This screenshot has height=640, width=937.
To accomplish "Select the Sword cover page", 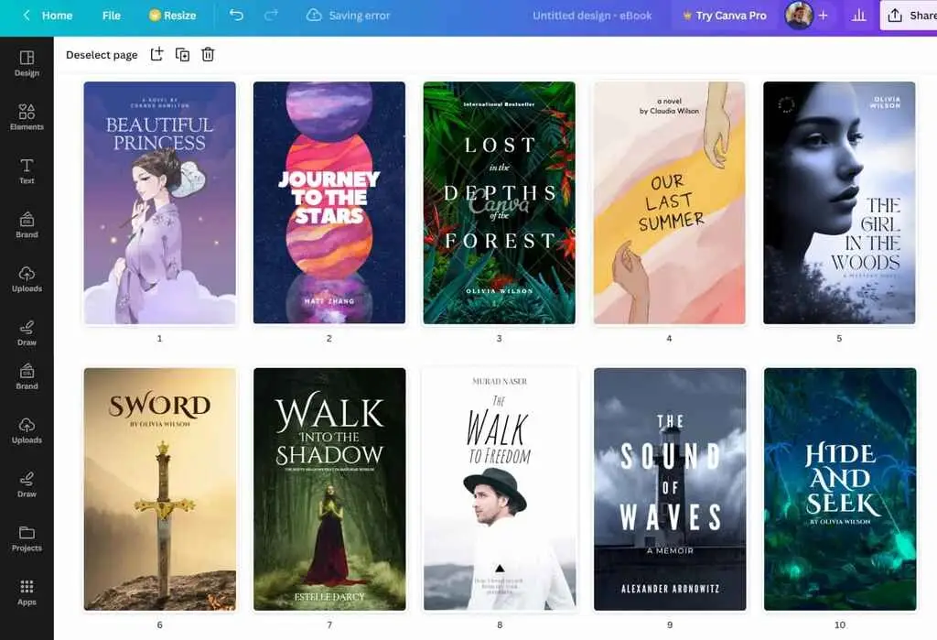I will 159,489.
